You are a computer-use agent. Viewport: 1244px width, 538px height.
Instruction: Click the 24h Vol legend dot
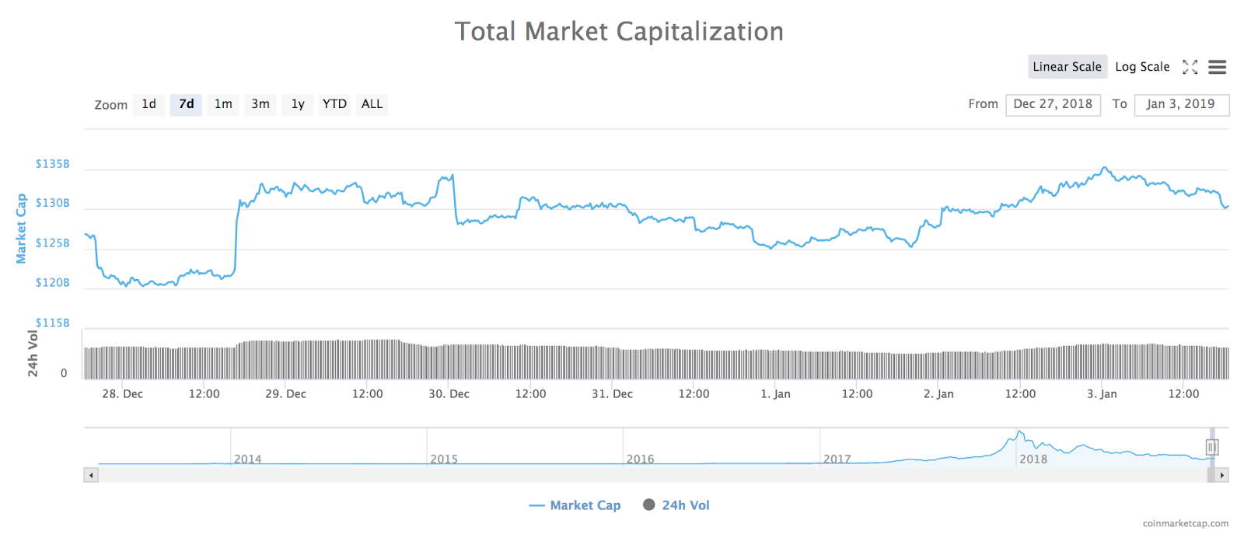(649, 505)
